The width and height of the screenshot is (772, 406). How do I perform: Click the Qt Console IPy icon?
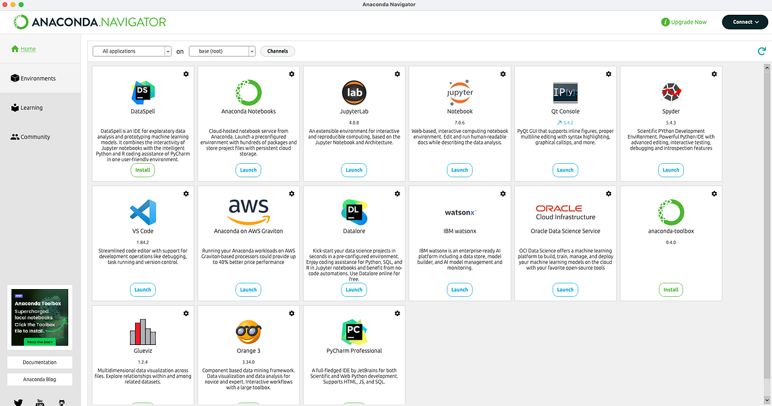pyautogui.click(x=565, y=94)
